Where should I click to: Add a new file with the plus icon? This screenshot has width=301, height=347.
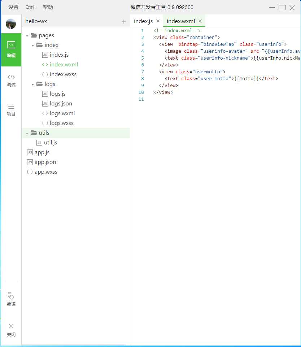click(124, 21)
